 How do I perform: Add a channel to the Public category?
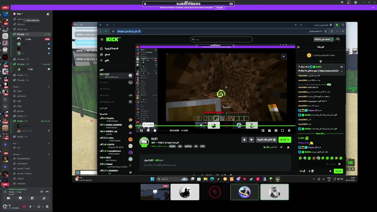tap(49, 87)
